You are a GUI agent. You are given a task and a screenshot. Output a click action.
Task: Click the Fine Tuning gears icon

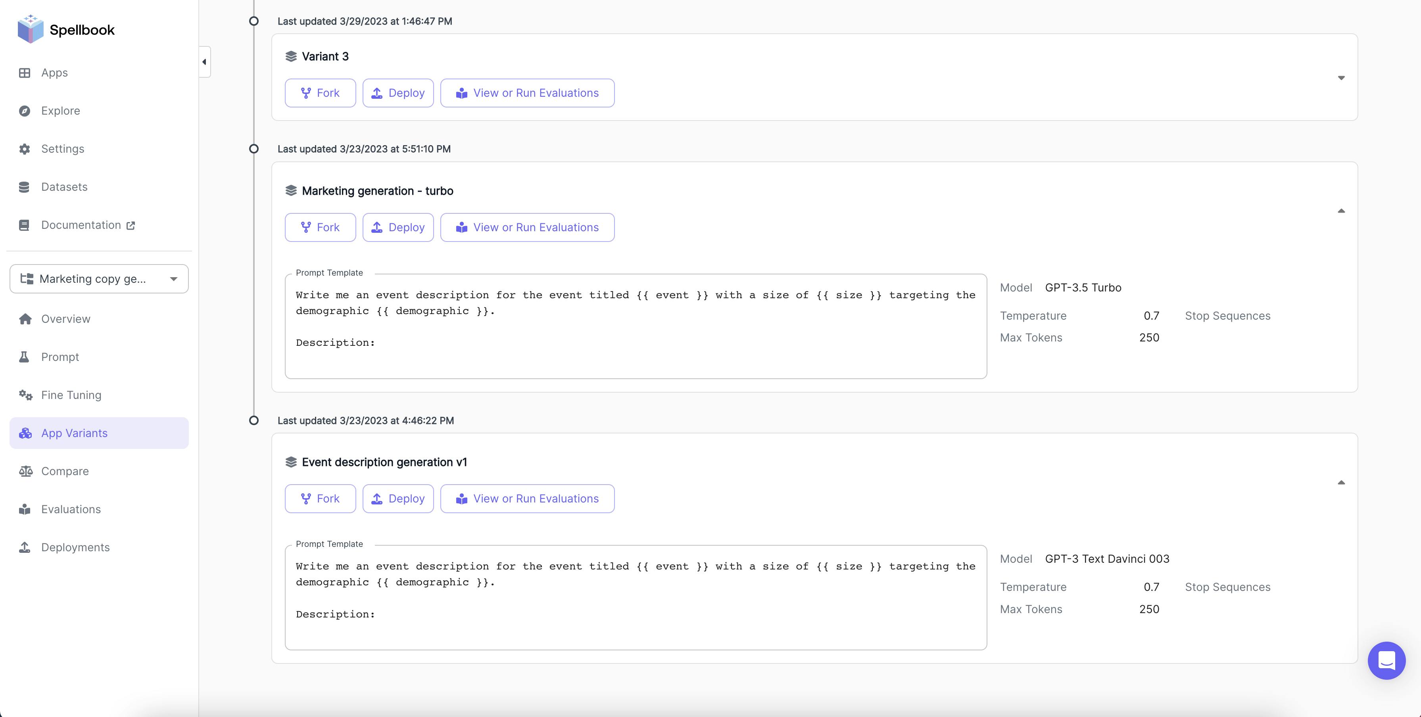(25, 395)
